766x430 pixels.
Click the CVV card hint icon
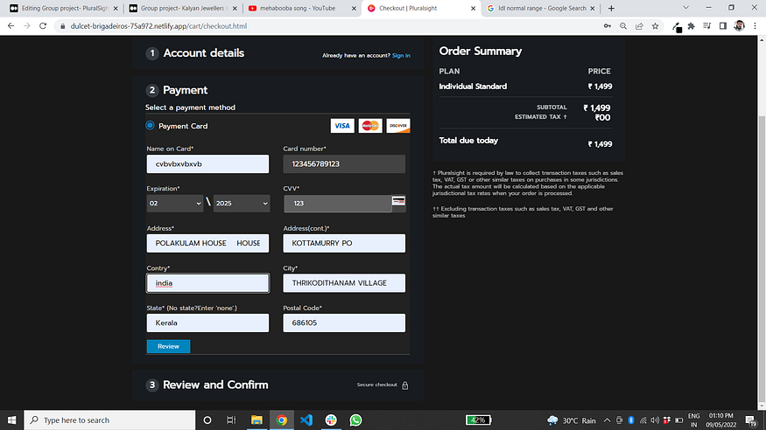[x=398, y=201]
